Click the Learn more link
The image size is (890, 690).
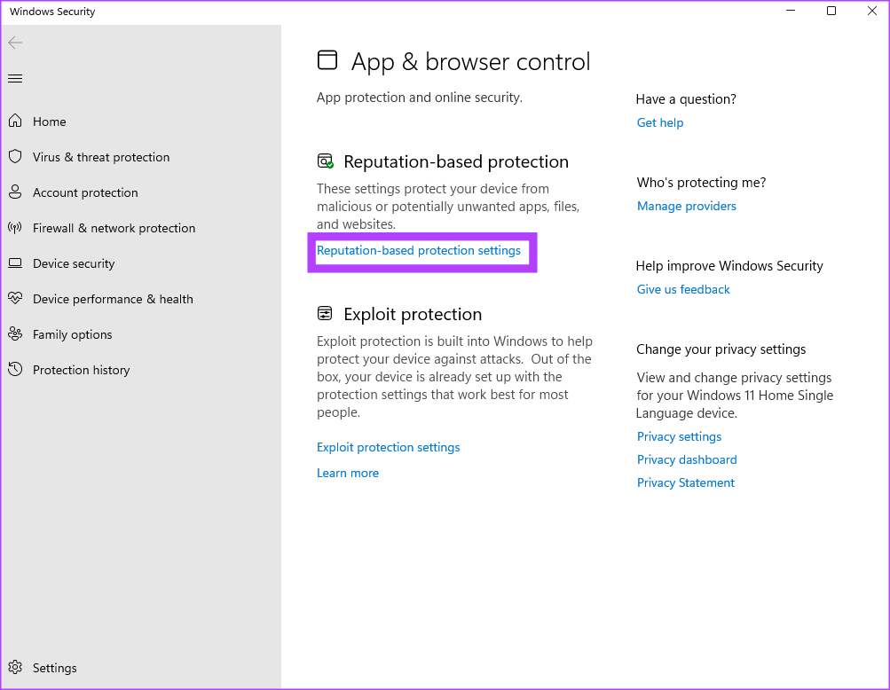pyautogui.click(x=347, y=473)
